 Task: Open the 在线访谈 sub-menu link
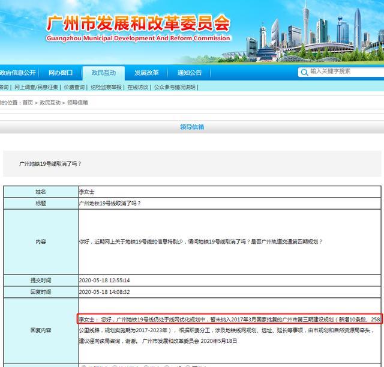click(138, 87)
